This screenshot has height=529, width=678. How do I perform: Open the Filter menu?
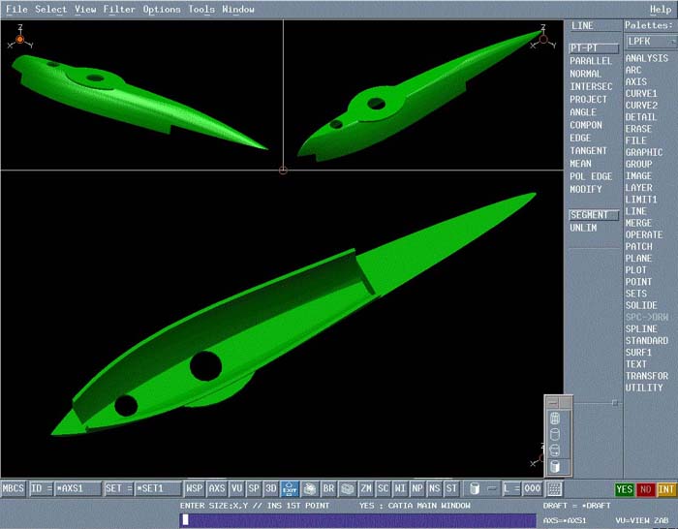tap(119, 9)
